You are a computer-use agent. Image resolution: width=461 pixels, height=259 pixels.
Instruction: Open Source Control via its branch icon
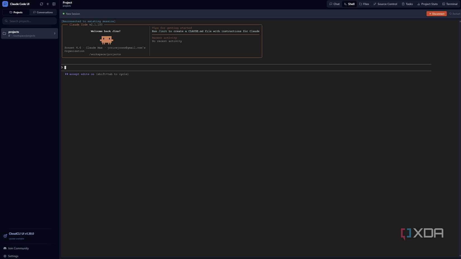coord(375,4)
